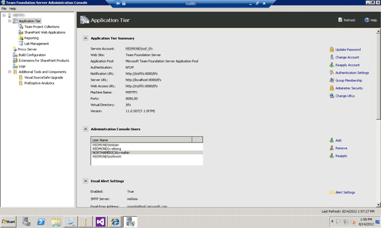Open Server Manager from taskbar

tap(26, 221)
